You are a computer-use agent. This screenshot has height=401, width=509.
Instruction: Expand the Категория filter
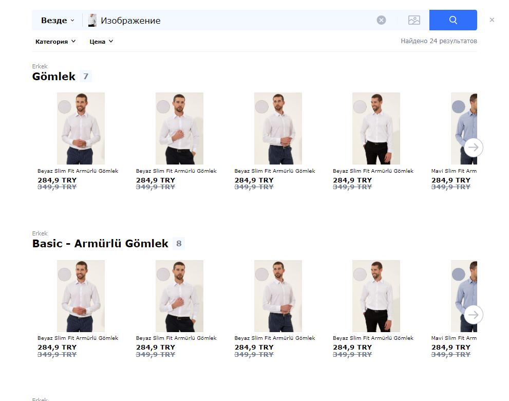pyautogui.click(x=55, y=41)
